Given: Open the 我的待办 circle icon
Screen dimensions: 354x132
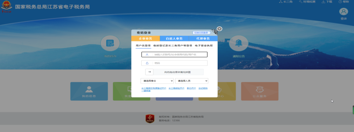Looking at the screenshot, I should coord(110,43).
